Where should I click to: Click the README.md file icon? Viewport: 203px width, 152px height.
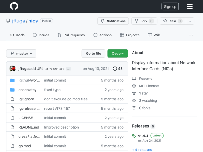[12, 127]
